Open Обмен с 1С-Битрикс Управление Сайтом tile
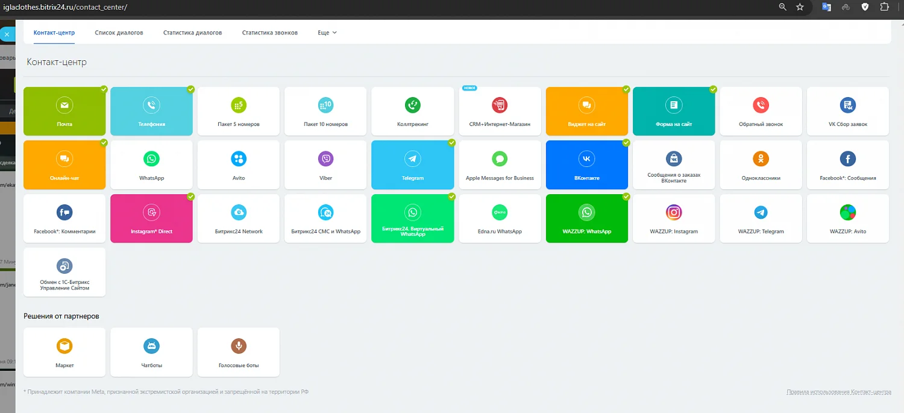Image resolution: width=904 pixels, height=413 pixels. [x=64, y=272]
